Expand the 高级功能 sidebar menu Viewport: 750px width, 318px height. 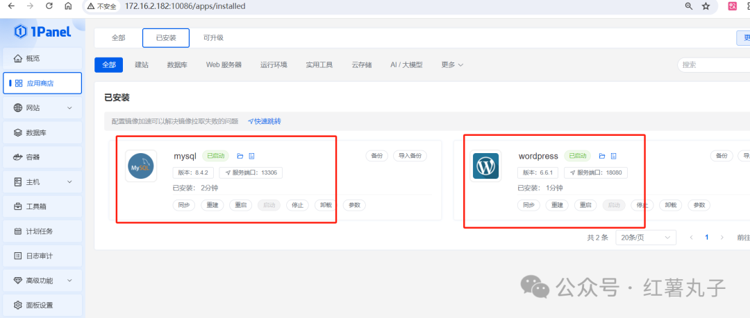pyautogui.click(x=42, y=281)
